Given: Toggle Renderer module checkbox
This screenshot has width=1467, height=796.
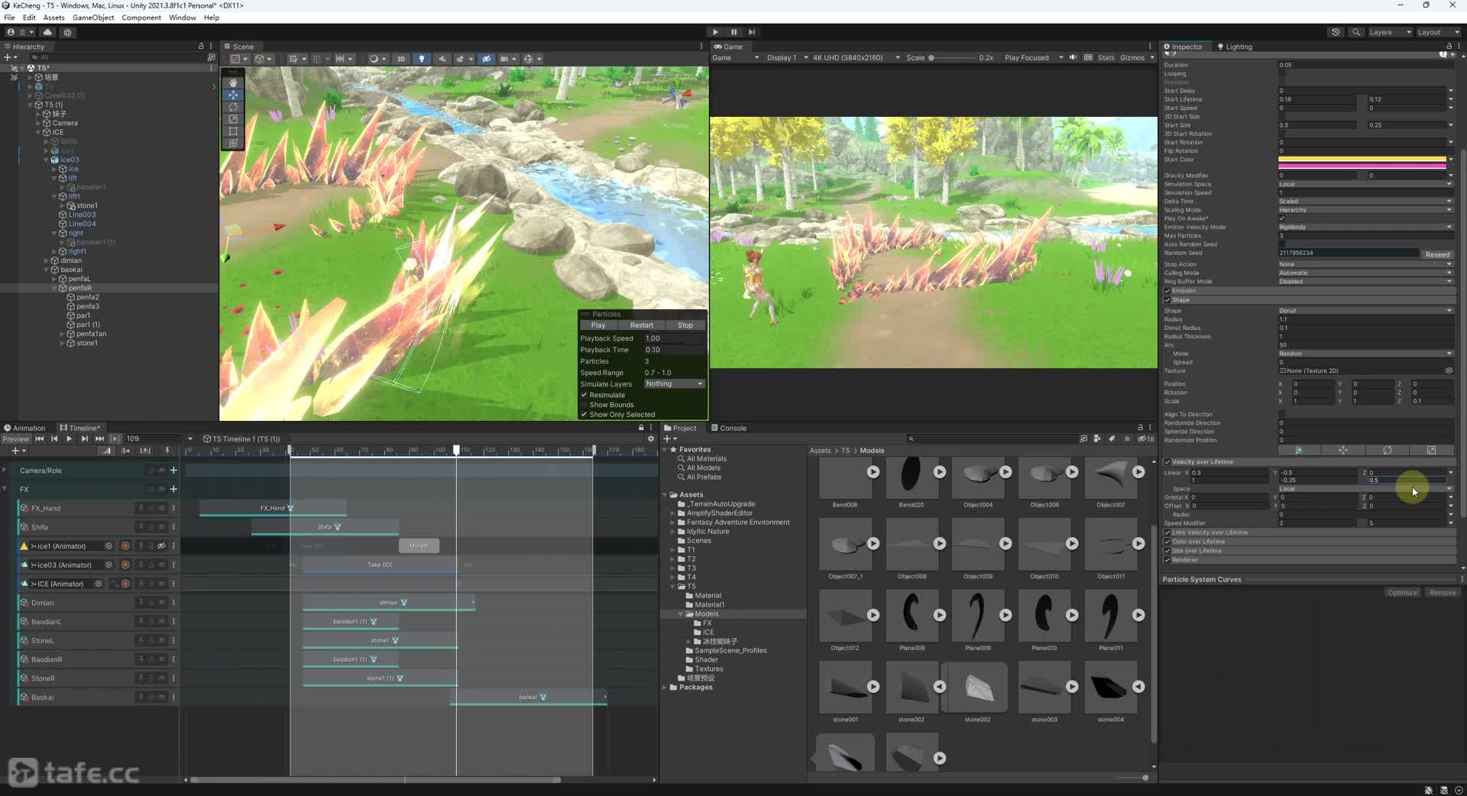Looking at the screenshot, I should (1167, 560).
